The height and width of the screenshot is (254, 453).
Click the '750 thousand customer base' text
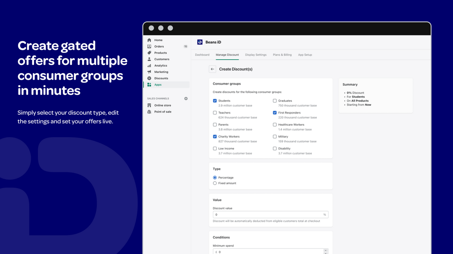[x=298, y=105]
